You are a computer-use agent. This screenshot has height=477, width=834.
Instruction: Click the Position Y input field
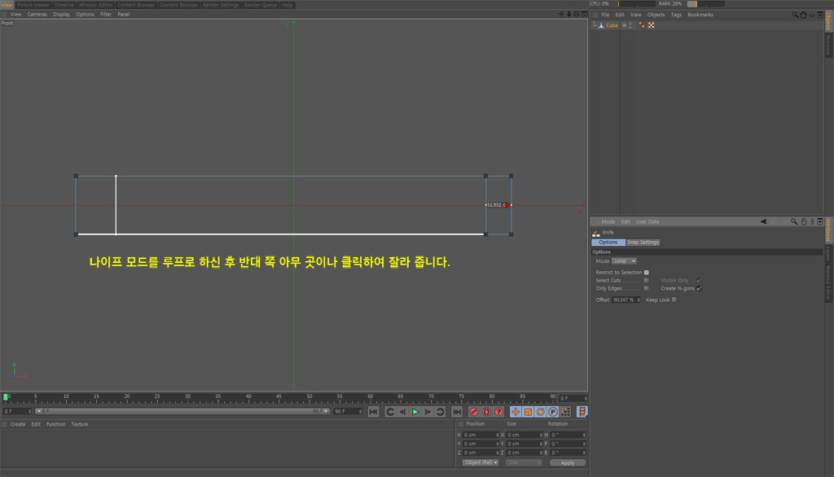pos(479,444)
